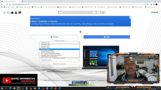The width and height of the screenshot is (161, 90).
Task: Open the browser extensions puzzle icon
Action: 151,4
